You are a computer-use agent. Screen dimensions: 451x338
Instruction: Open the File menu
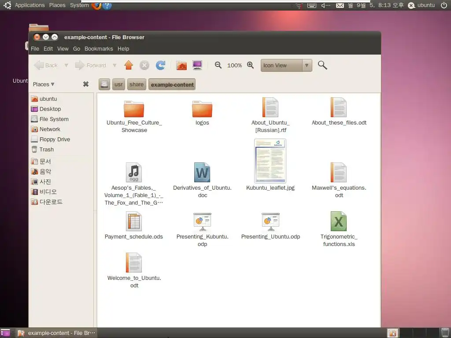pyautogui.click(x=35, y=48)
